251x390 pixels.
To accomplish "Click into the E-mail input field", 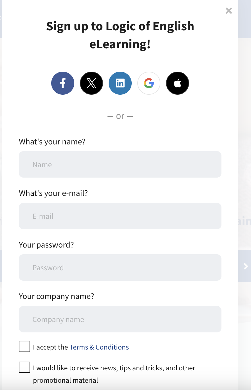I will pos(120,216).
